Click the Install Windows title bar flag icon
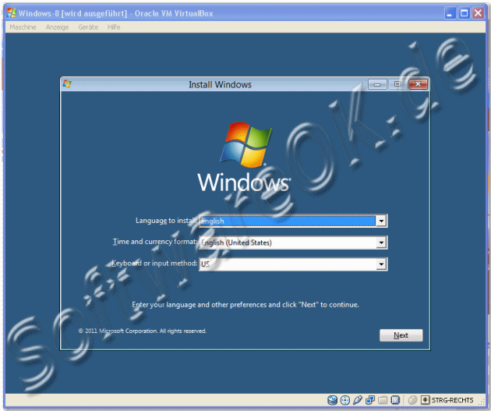 [67, 84]
